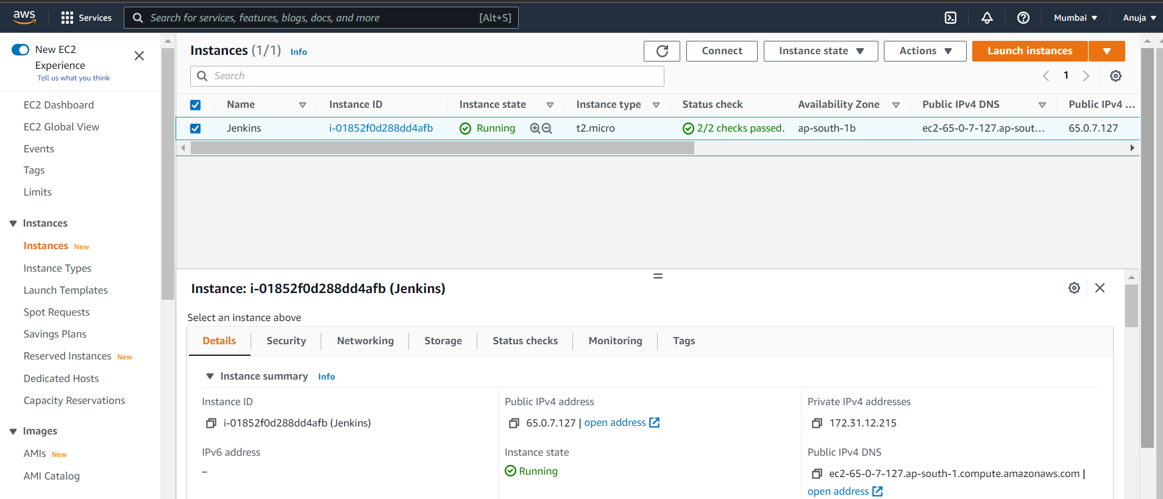Click Tell us what you think link
The width and height of the screenshot is (1163, 499).
(x=74, y=78)
